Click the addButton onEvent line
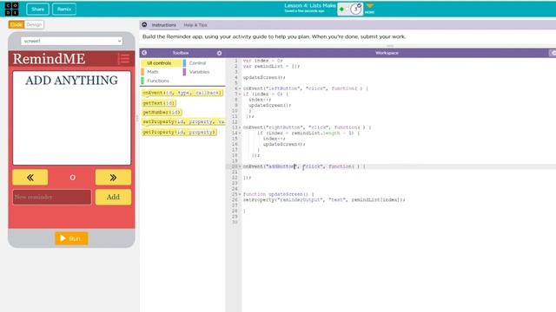This screenshot has height=312, width=556. [x=304, y=166]
